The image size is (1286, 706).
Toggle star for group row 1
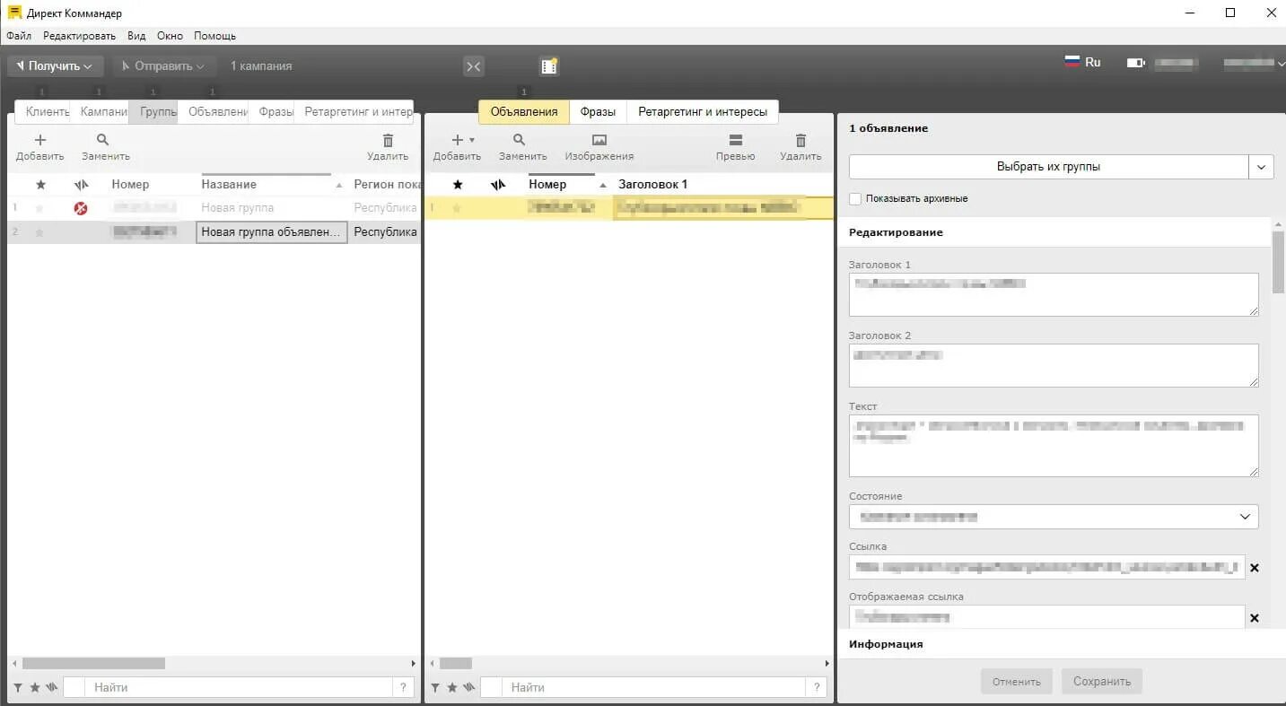(39, 208)
